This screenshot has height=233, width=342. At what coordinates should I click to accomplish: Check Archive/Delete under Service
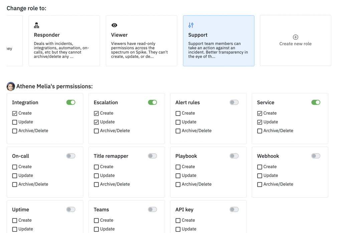(x=260, y=131)
